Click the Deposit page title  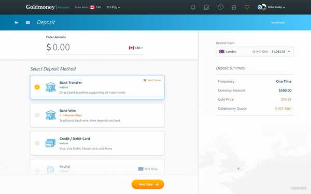click(46, 22)
